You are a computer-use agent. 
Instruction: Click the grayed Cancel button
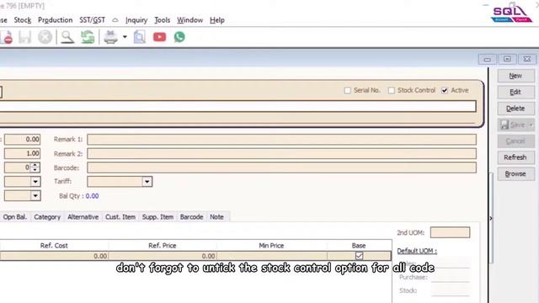tap(515, 141)
